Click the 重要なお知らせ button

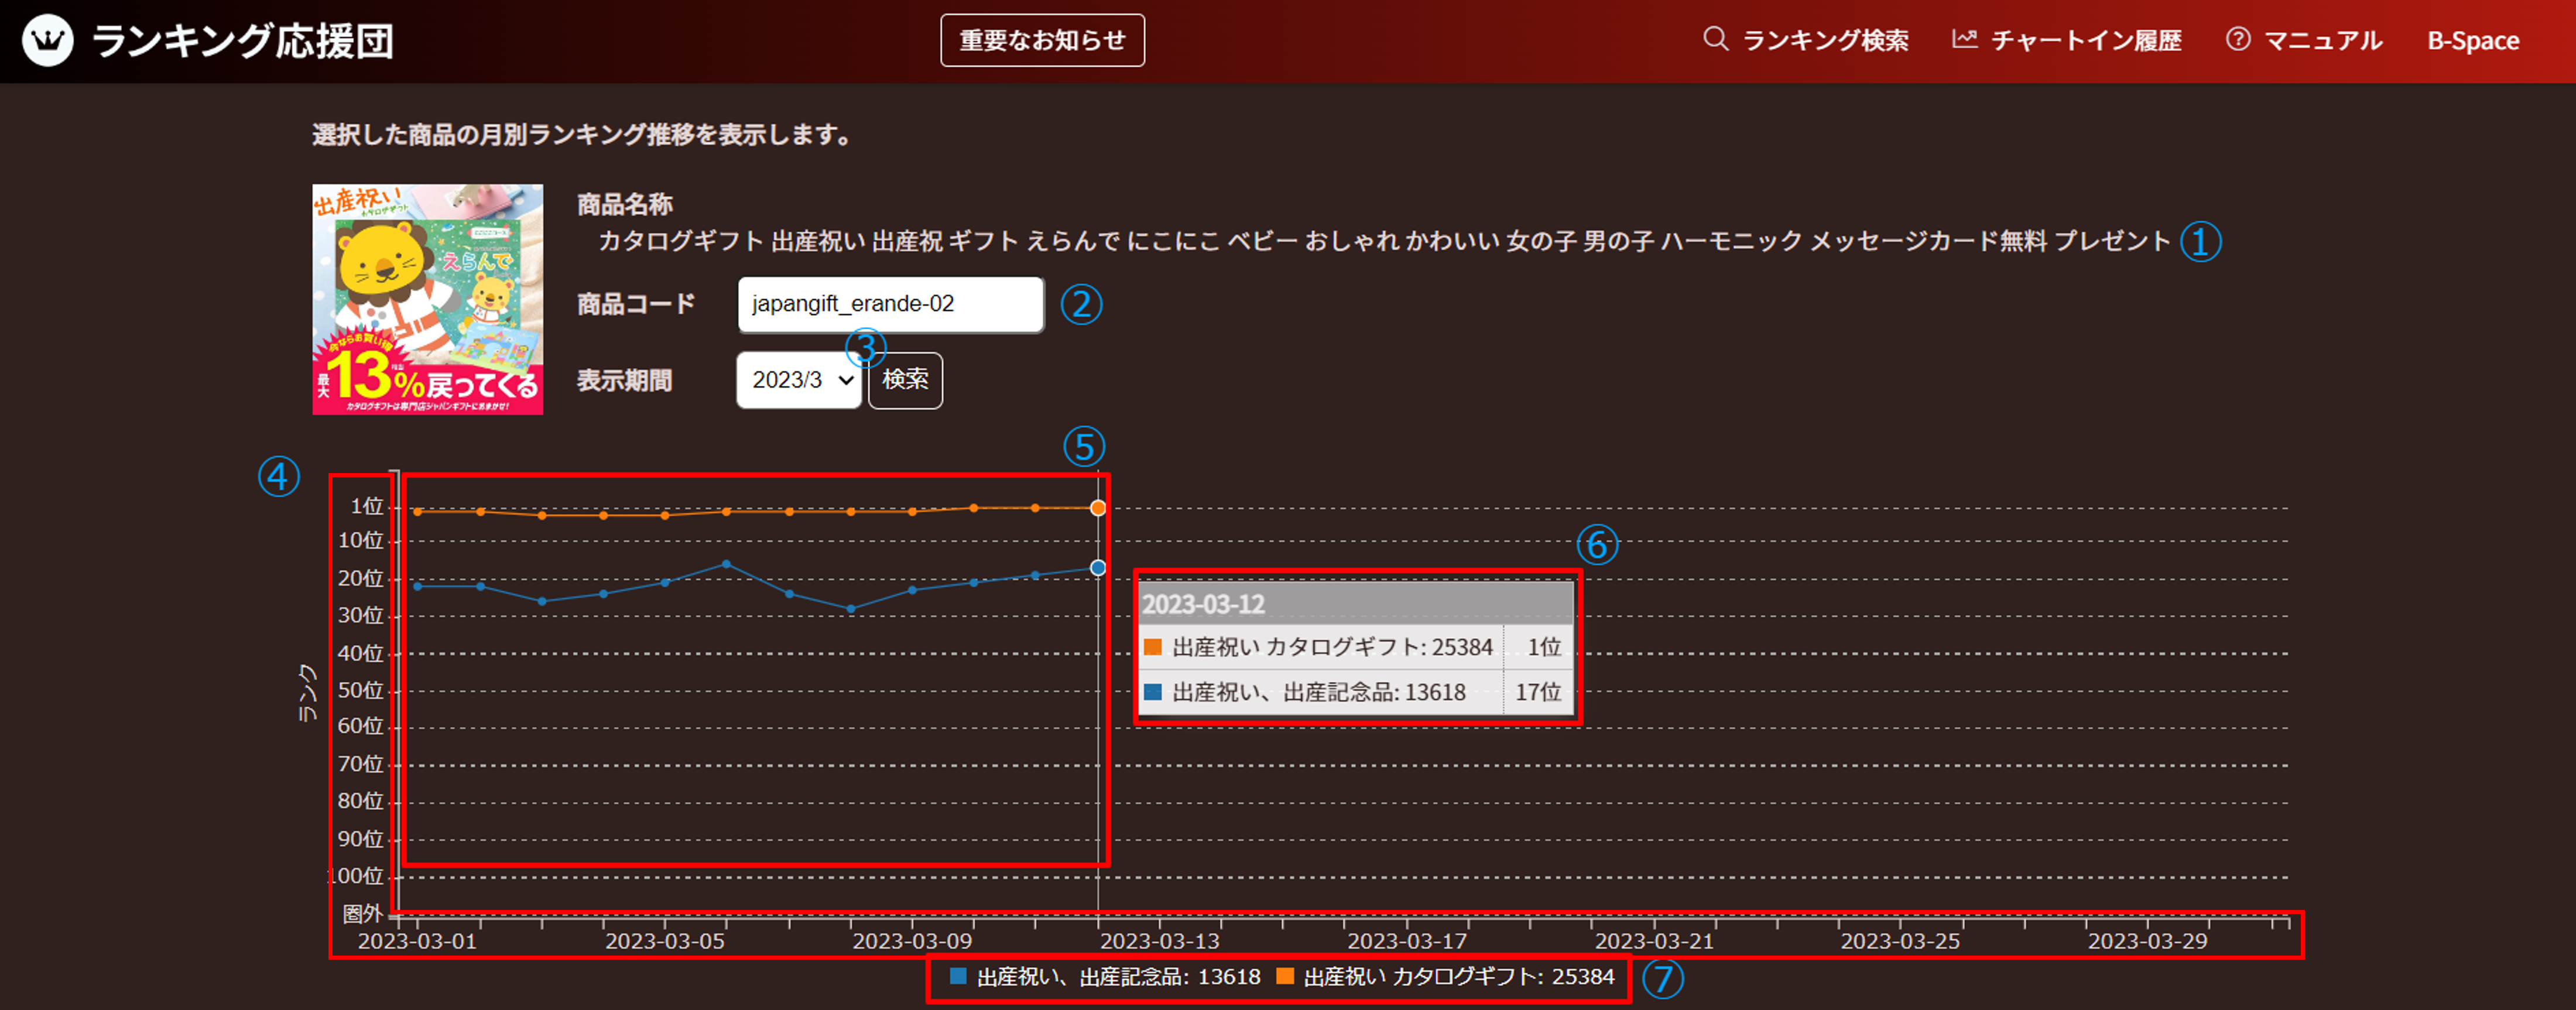tap(1042, 40)
